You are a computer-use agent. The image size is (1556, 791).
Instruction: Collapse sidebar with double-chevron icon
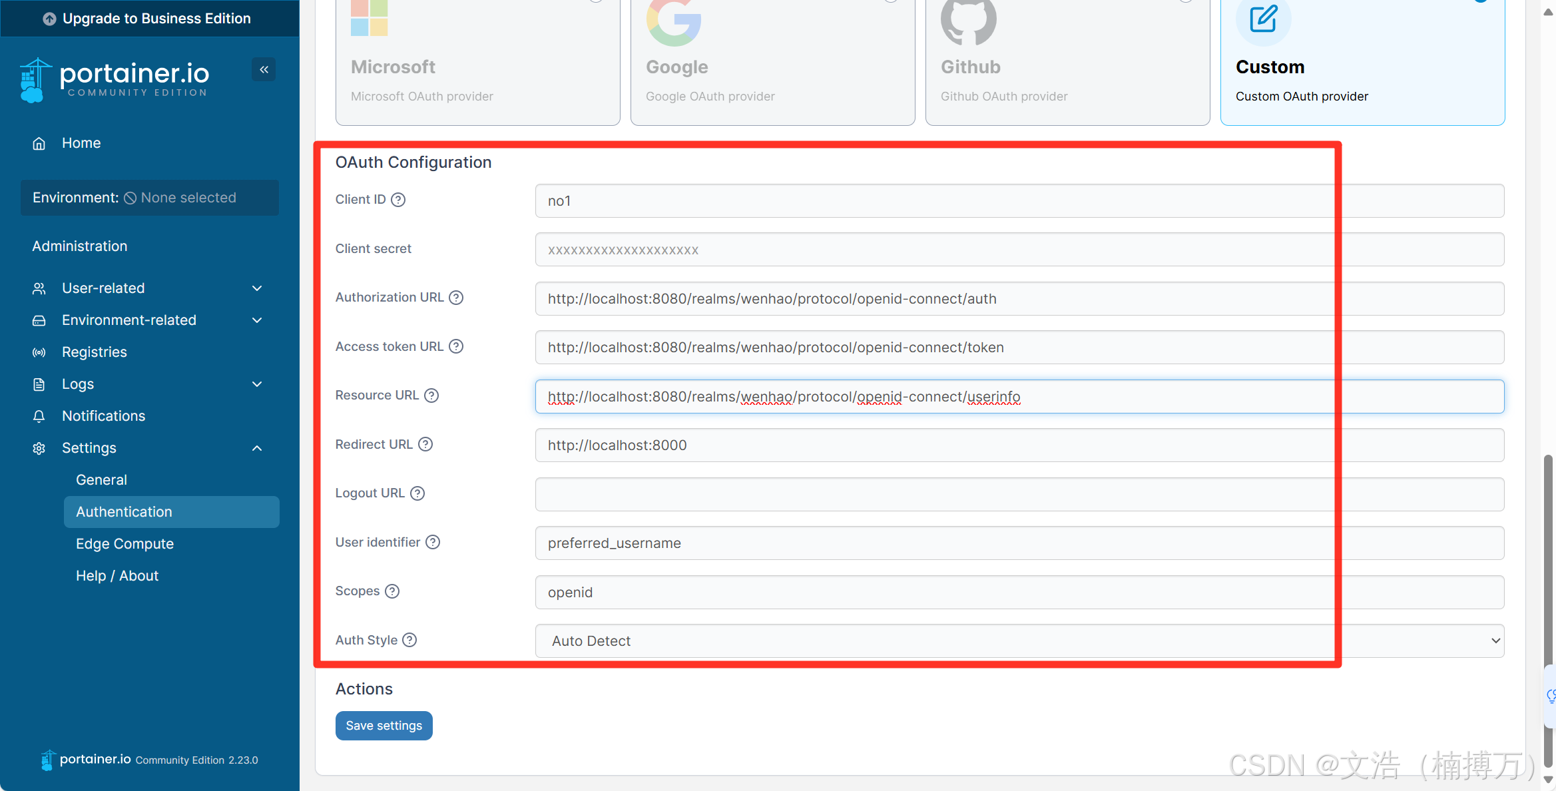(264, 69)
